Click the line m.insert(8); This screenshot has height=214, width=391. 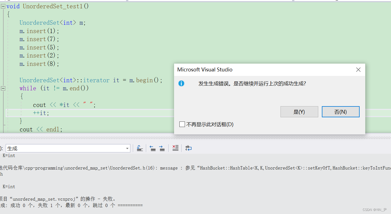[x=39, y=64]
